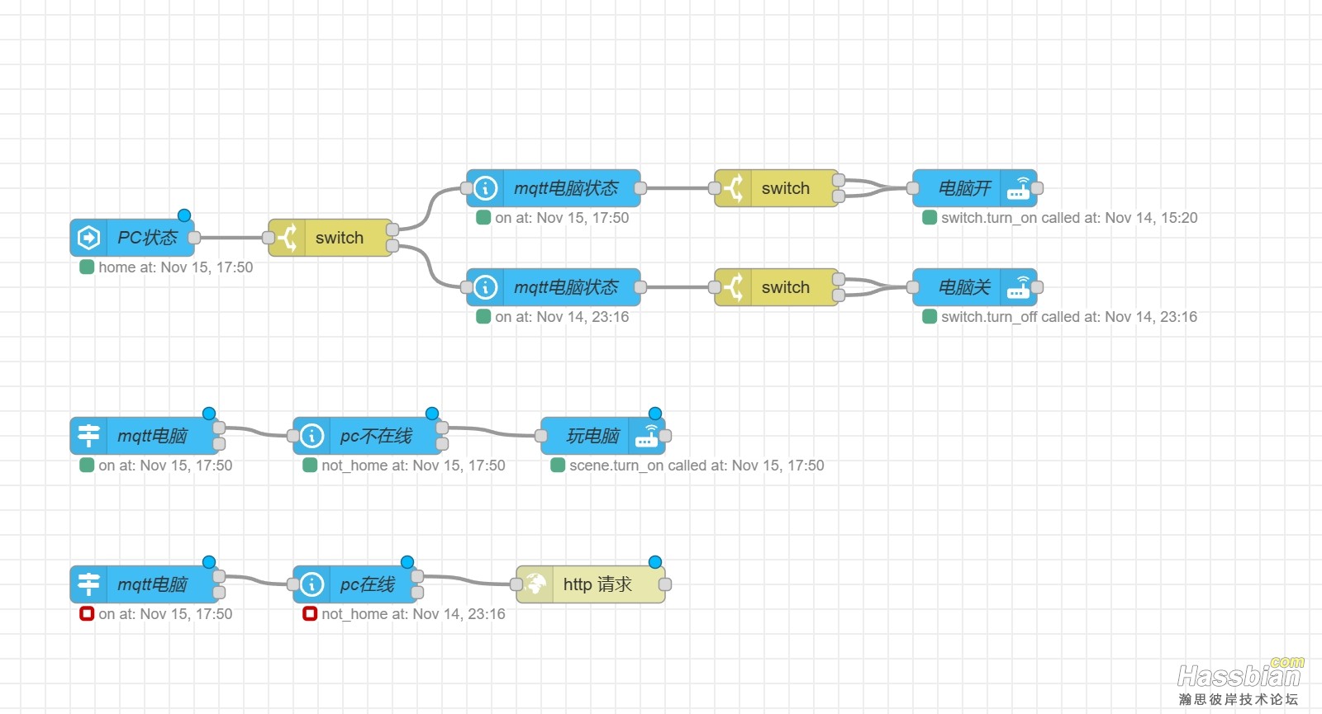The height and width of the screenshot is (714, 1322).
Task: Click the signpost icon of mqtt电脑 wired to pc不在线
Action: click(x=88, y=436)
